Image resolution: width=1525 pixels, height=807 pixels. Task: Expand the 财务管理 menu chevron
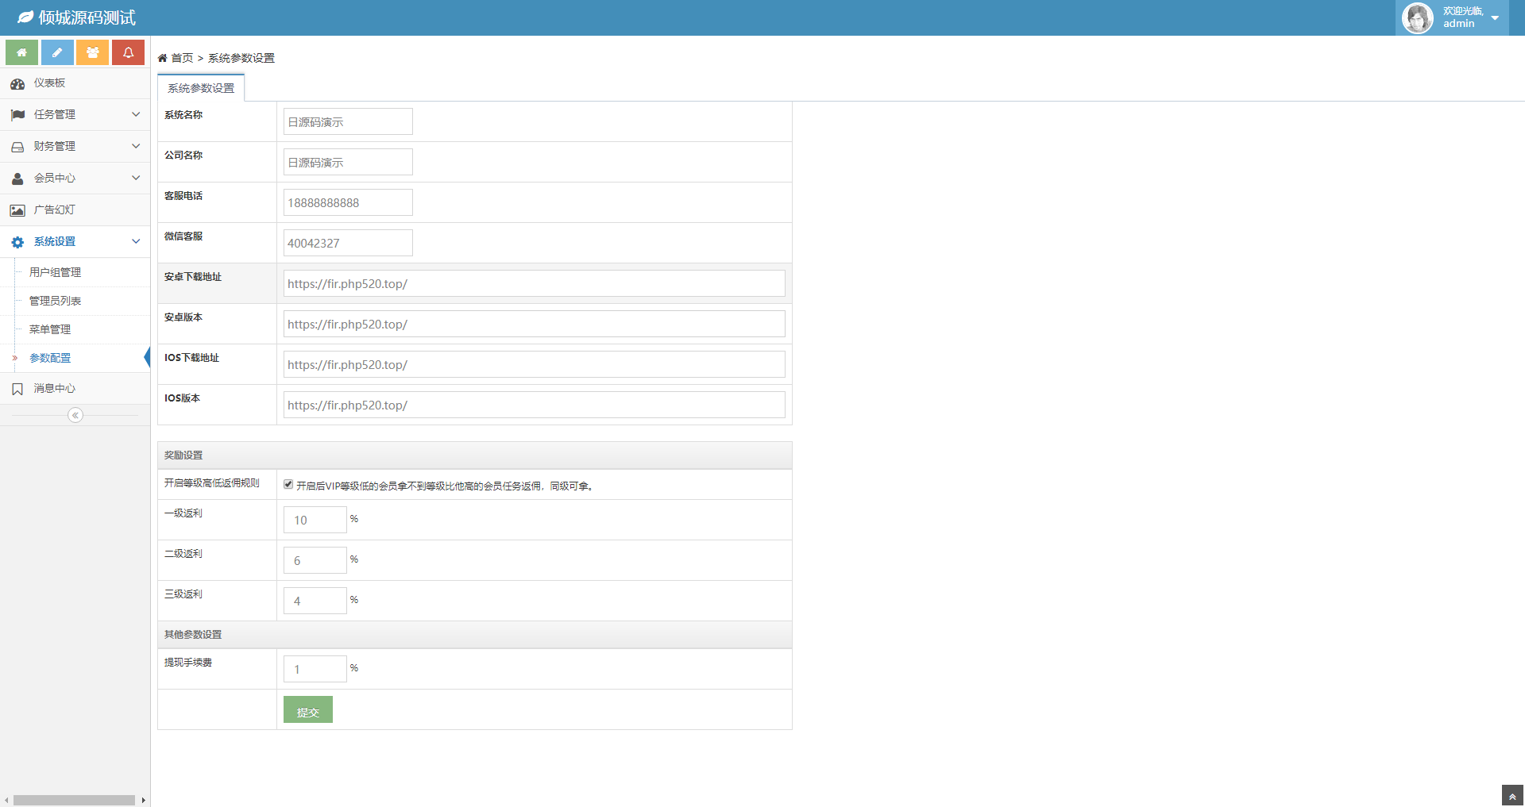point(136,146)
